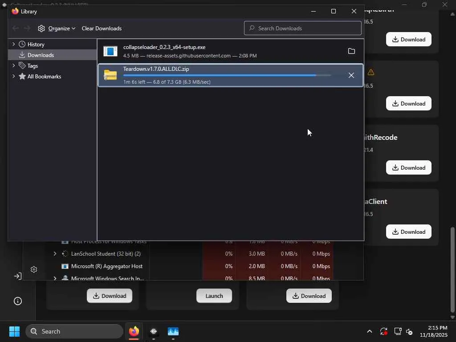Click the collapseloader exe file icon

[110, 51]
